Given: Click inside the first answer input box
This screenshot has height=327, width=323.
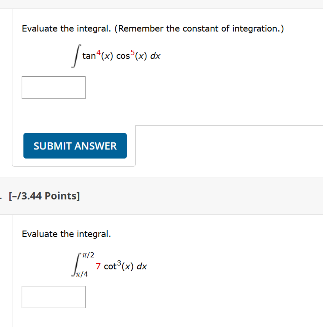Looking at the screenshot, I should (54, 87).
